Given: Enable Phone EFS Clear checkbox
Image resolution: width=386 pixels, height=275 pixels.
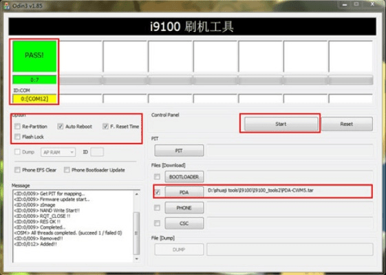Looking at the screenshot, I should pos(17,170).
